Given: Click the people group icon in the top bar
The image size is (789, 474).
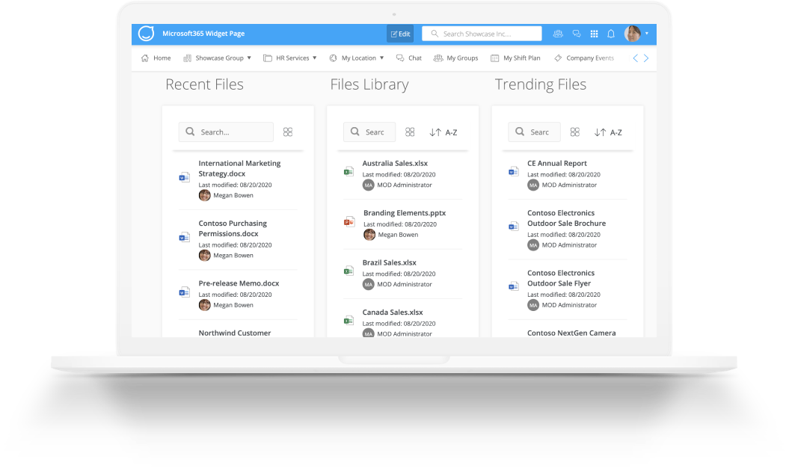Looking at the screenshot, I should (558, 33).
